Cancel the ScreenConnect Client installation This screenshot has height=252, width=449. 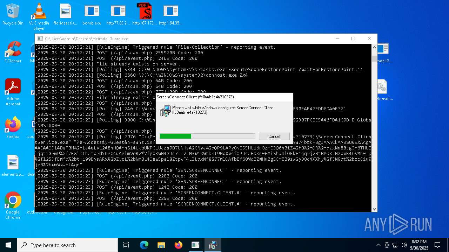click(274, 136)
